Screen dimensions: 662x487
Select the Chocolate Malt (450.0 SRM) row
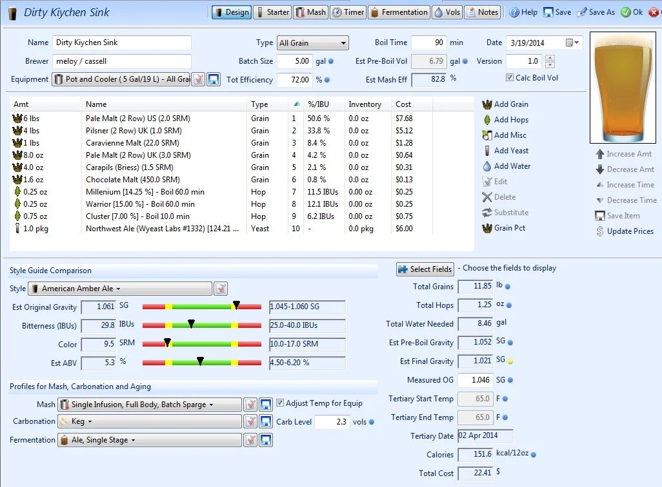click(241, 180)
